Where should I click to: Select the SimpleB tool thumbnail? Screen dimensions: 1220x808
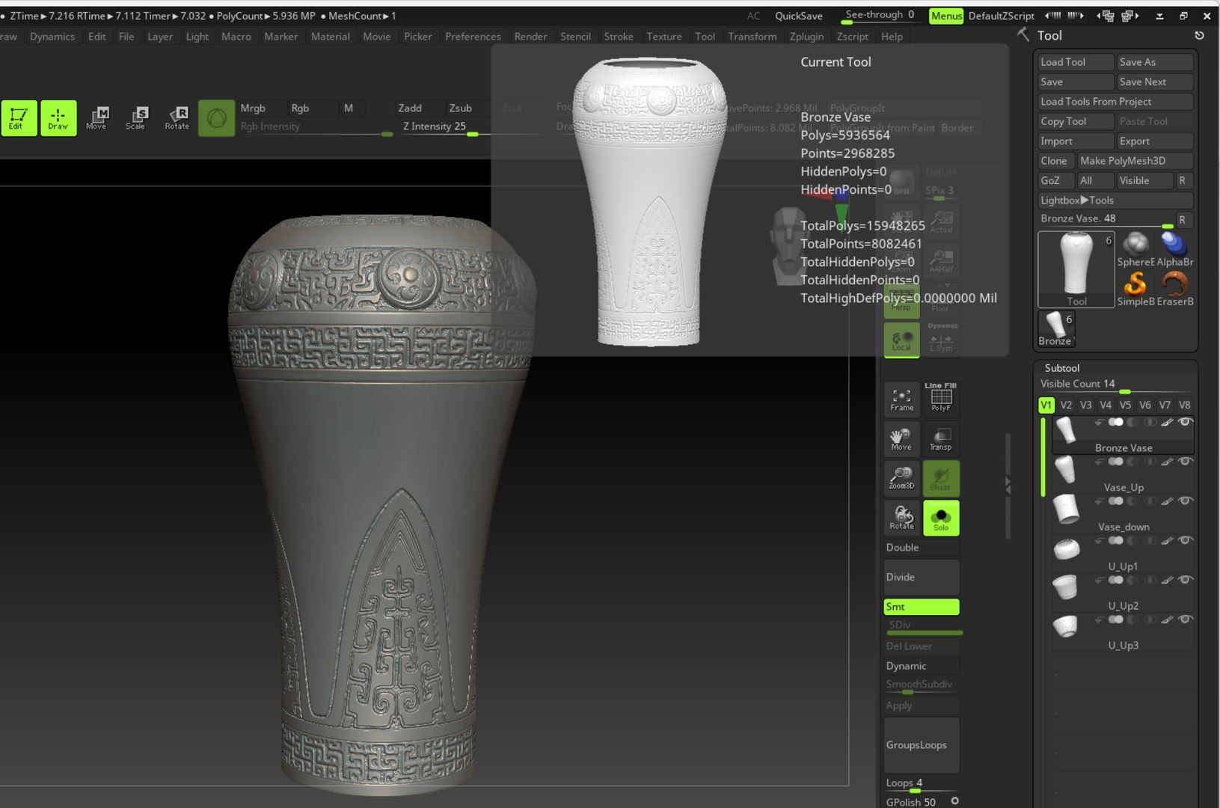tap(1135, 289)
